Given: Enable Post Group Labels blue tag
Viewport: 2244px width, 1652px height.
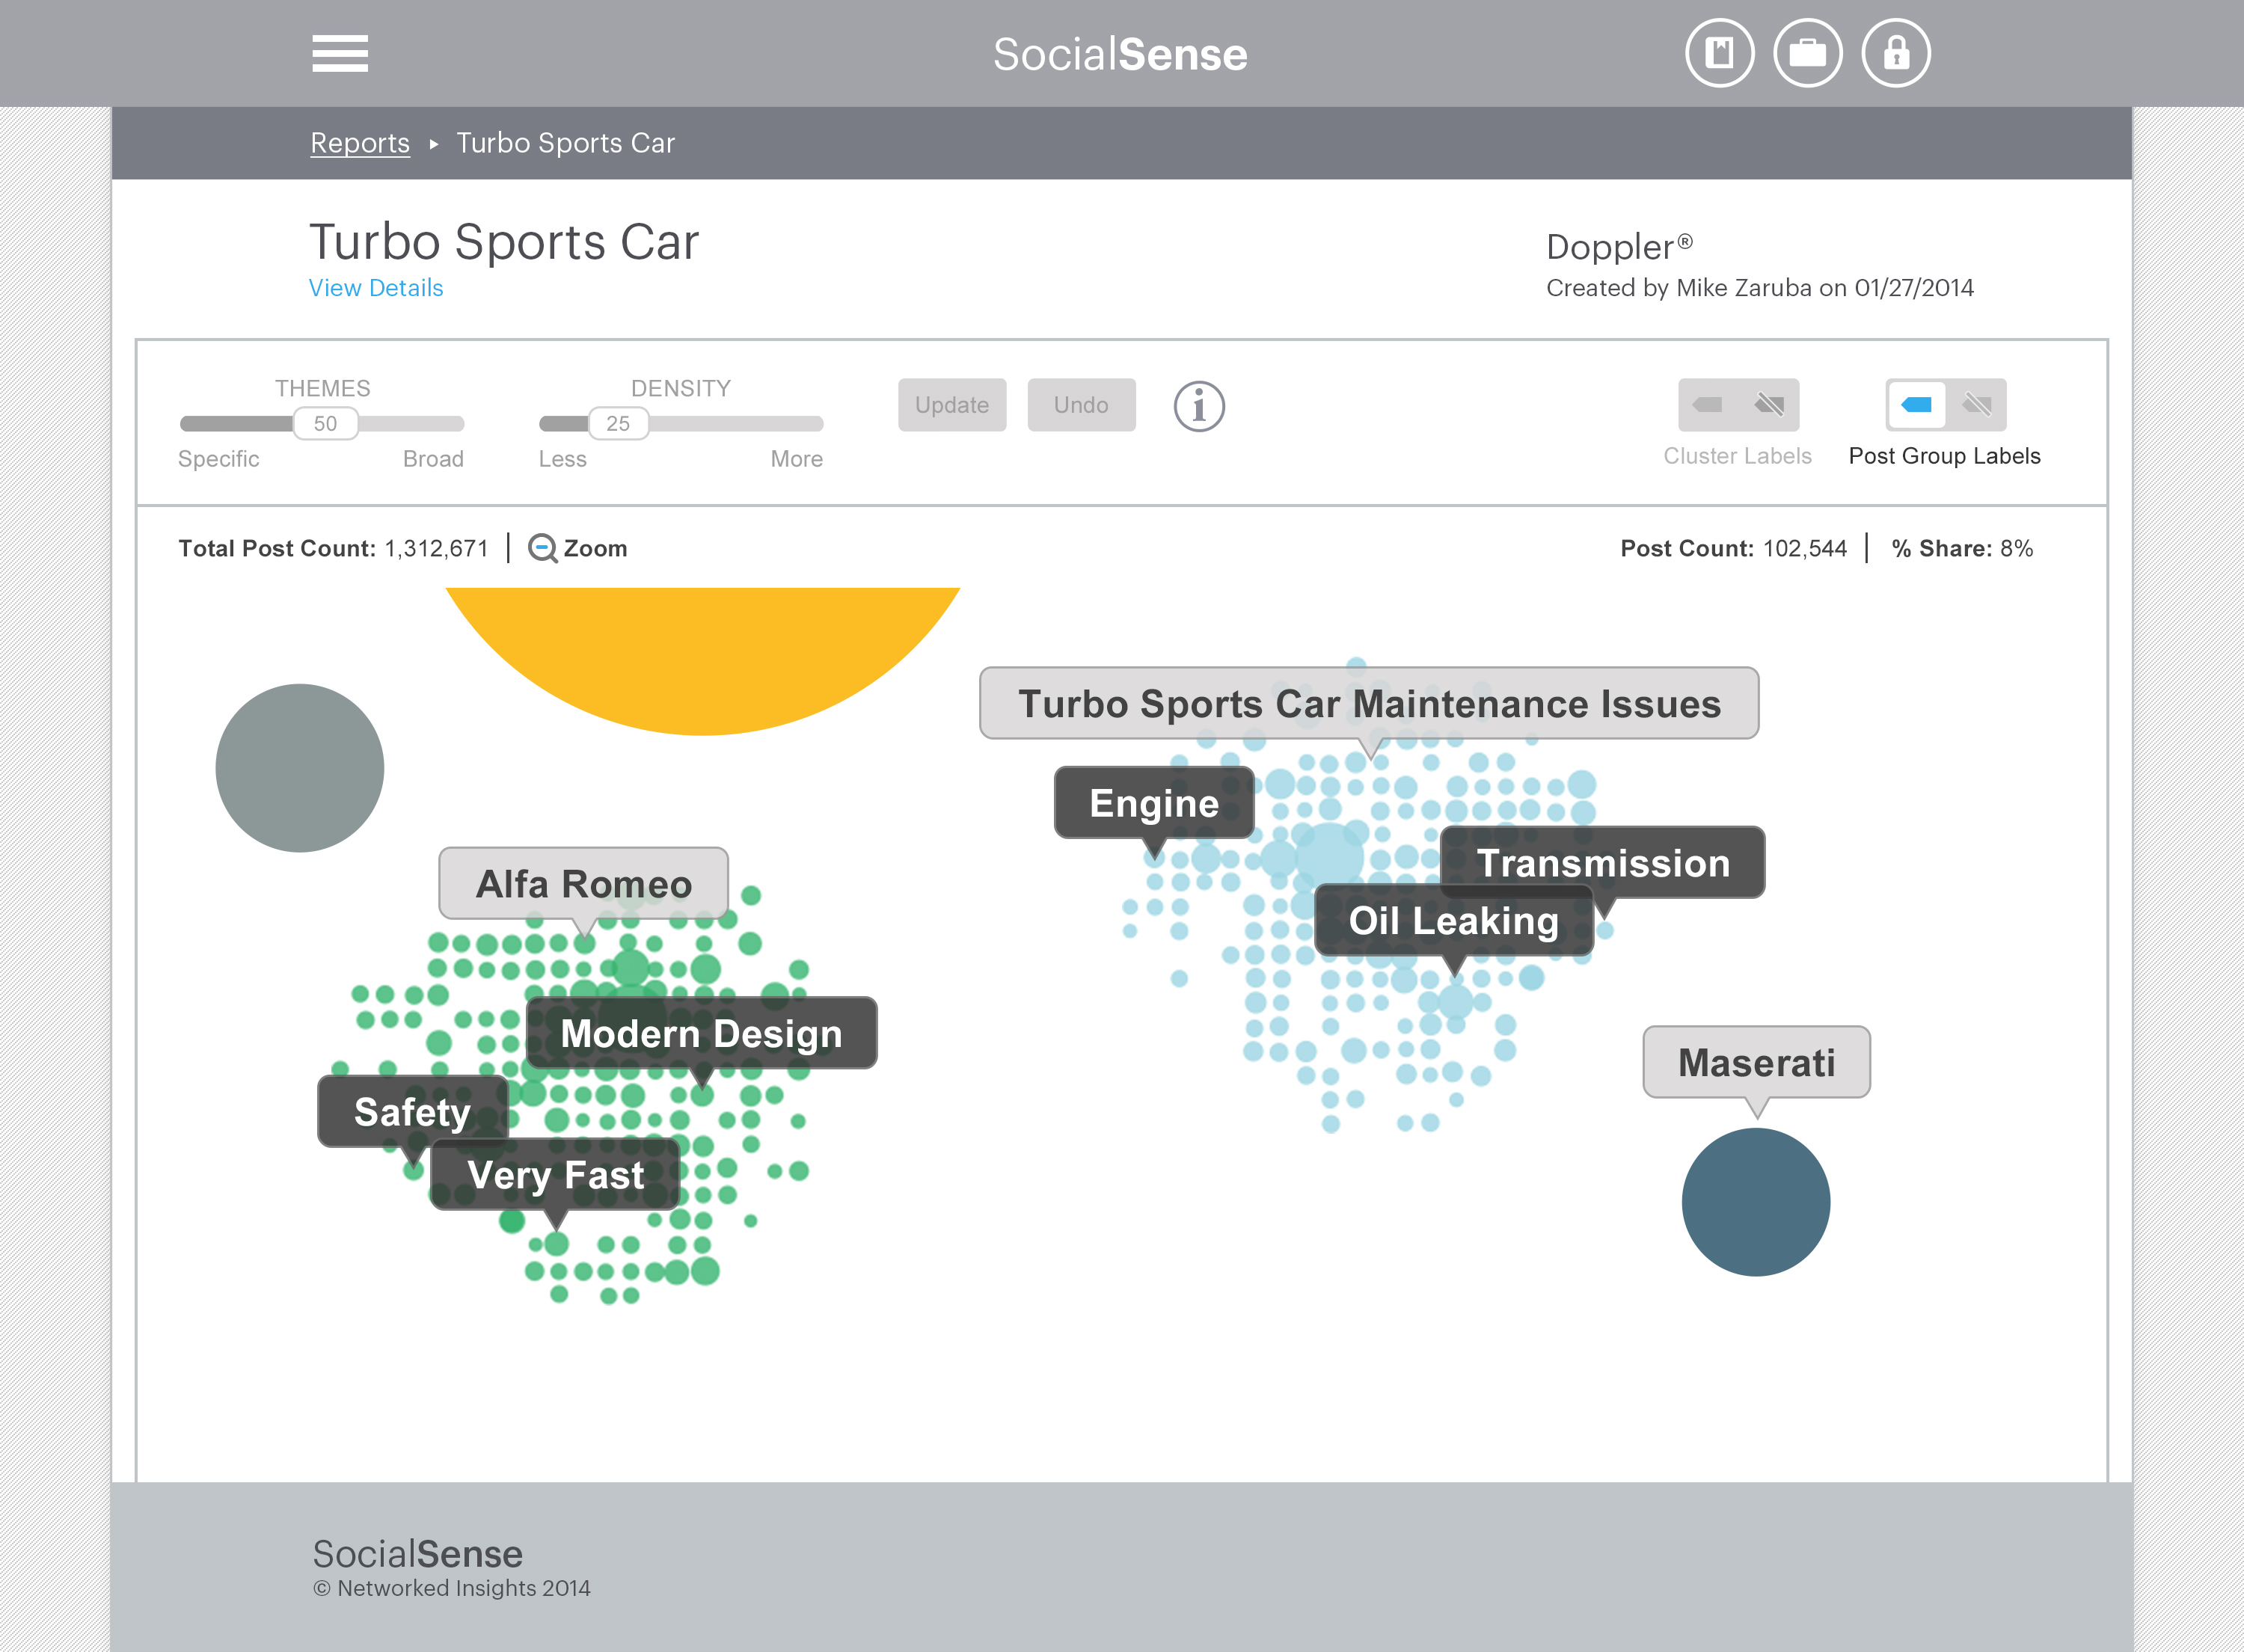Looking at the screenshot, I should 1916,405.
